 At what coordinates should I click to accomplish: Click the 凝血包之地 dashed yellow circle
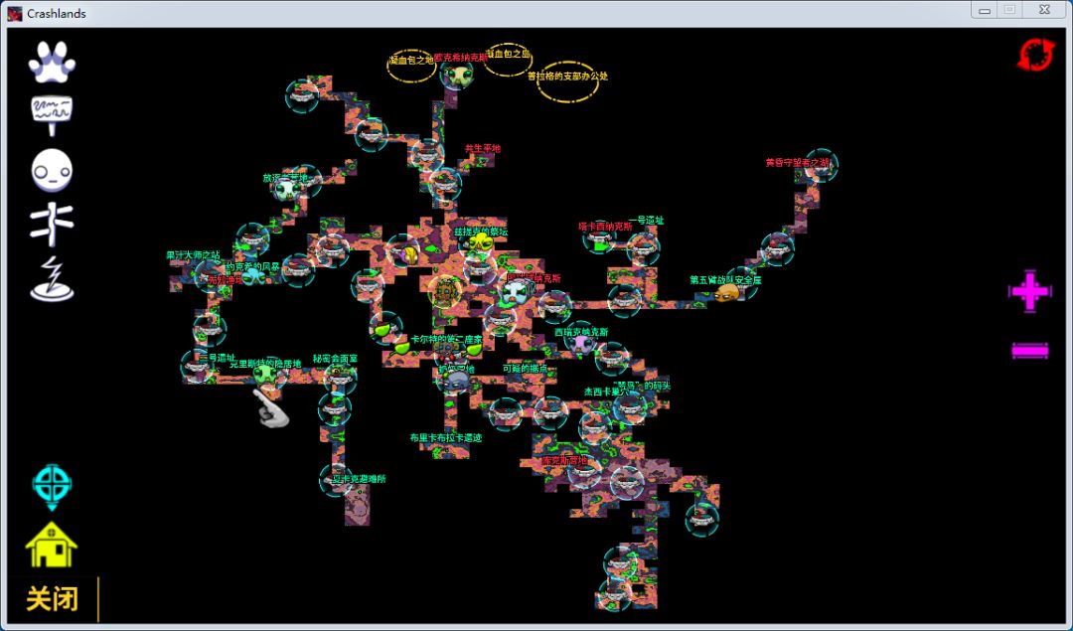[x=411, y=67]
